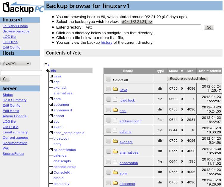
Task: Tick the Select all checkbox
Action: 109,79
